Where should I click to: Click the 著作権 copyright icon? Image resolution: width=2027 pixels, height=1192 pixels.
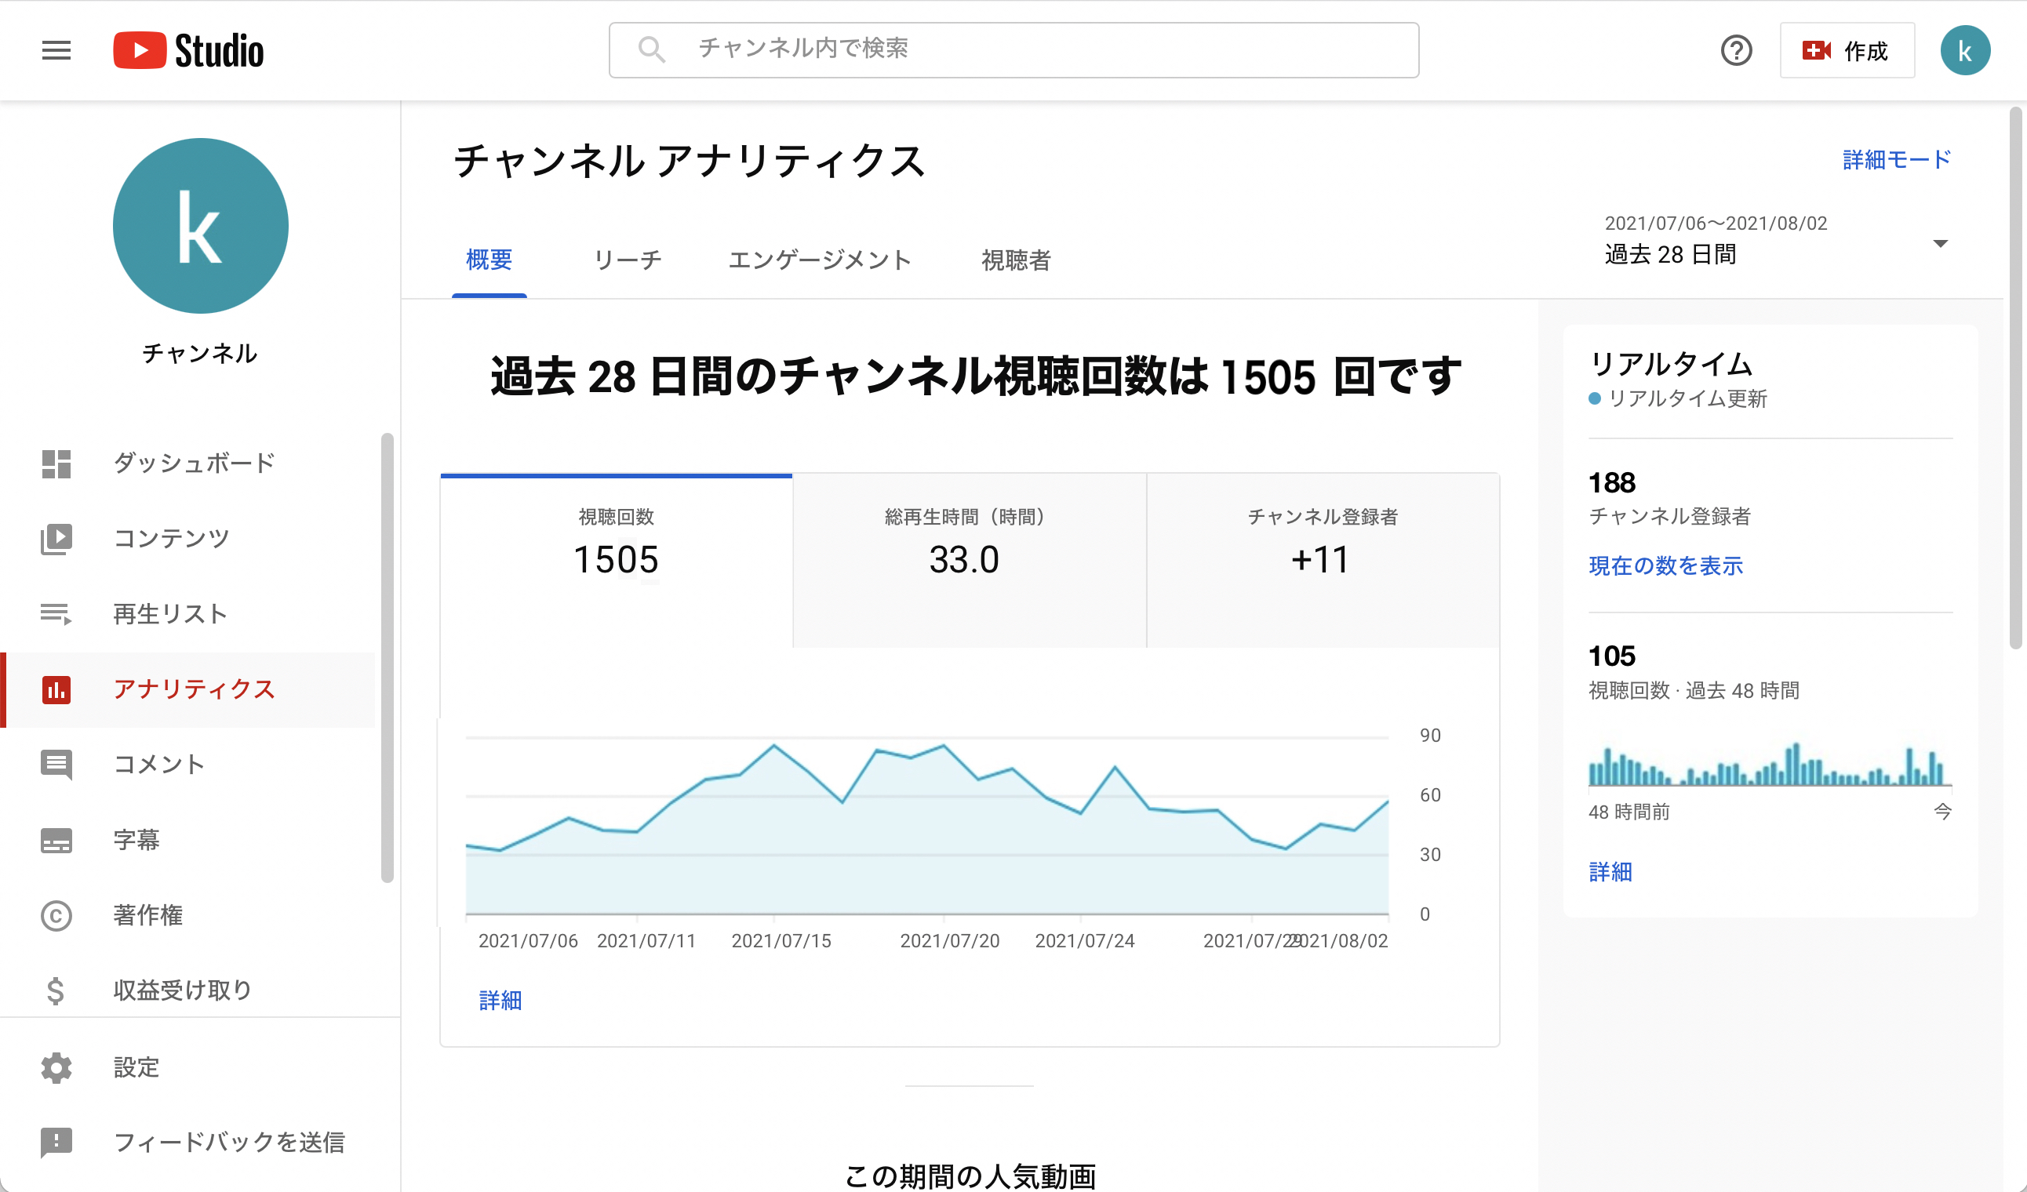(56, 915)
